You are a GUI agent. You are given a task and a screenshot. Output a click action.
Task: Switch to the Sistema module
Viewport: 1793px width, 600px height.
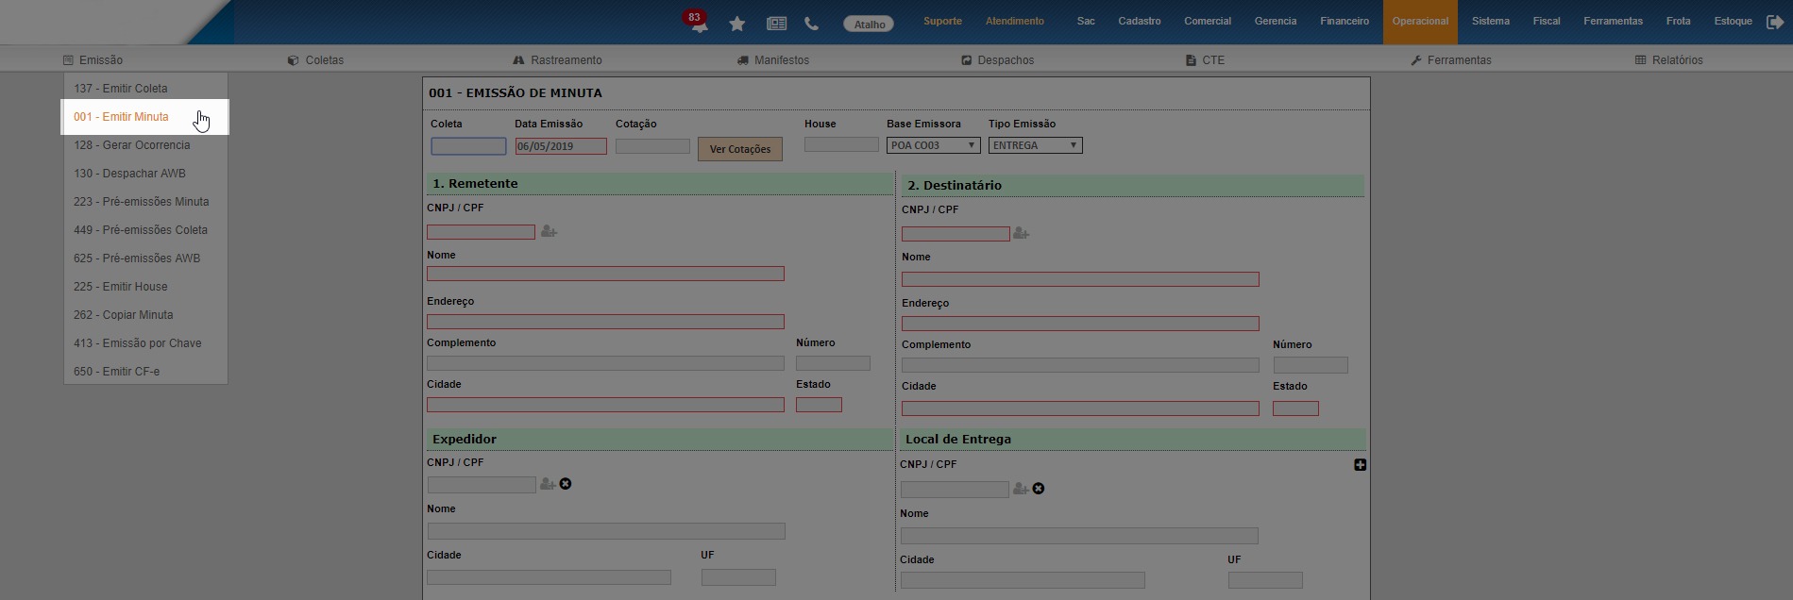(1491, 22)
